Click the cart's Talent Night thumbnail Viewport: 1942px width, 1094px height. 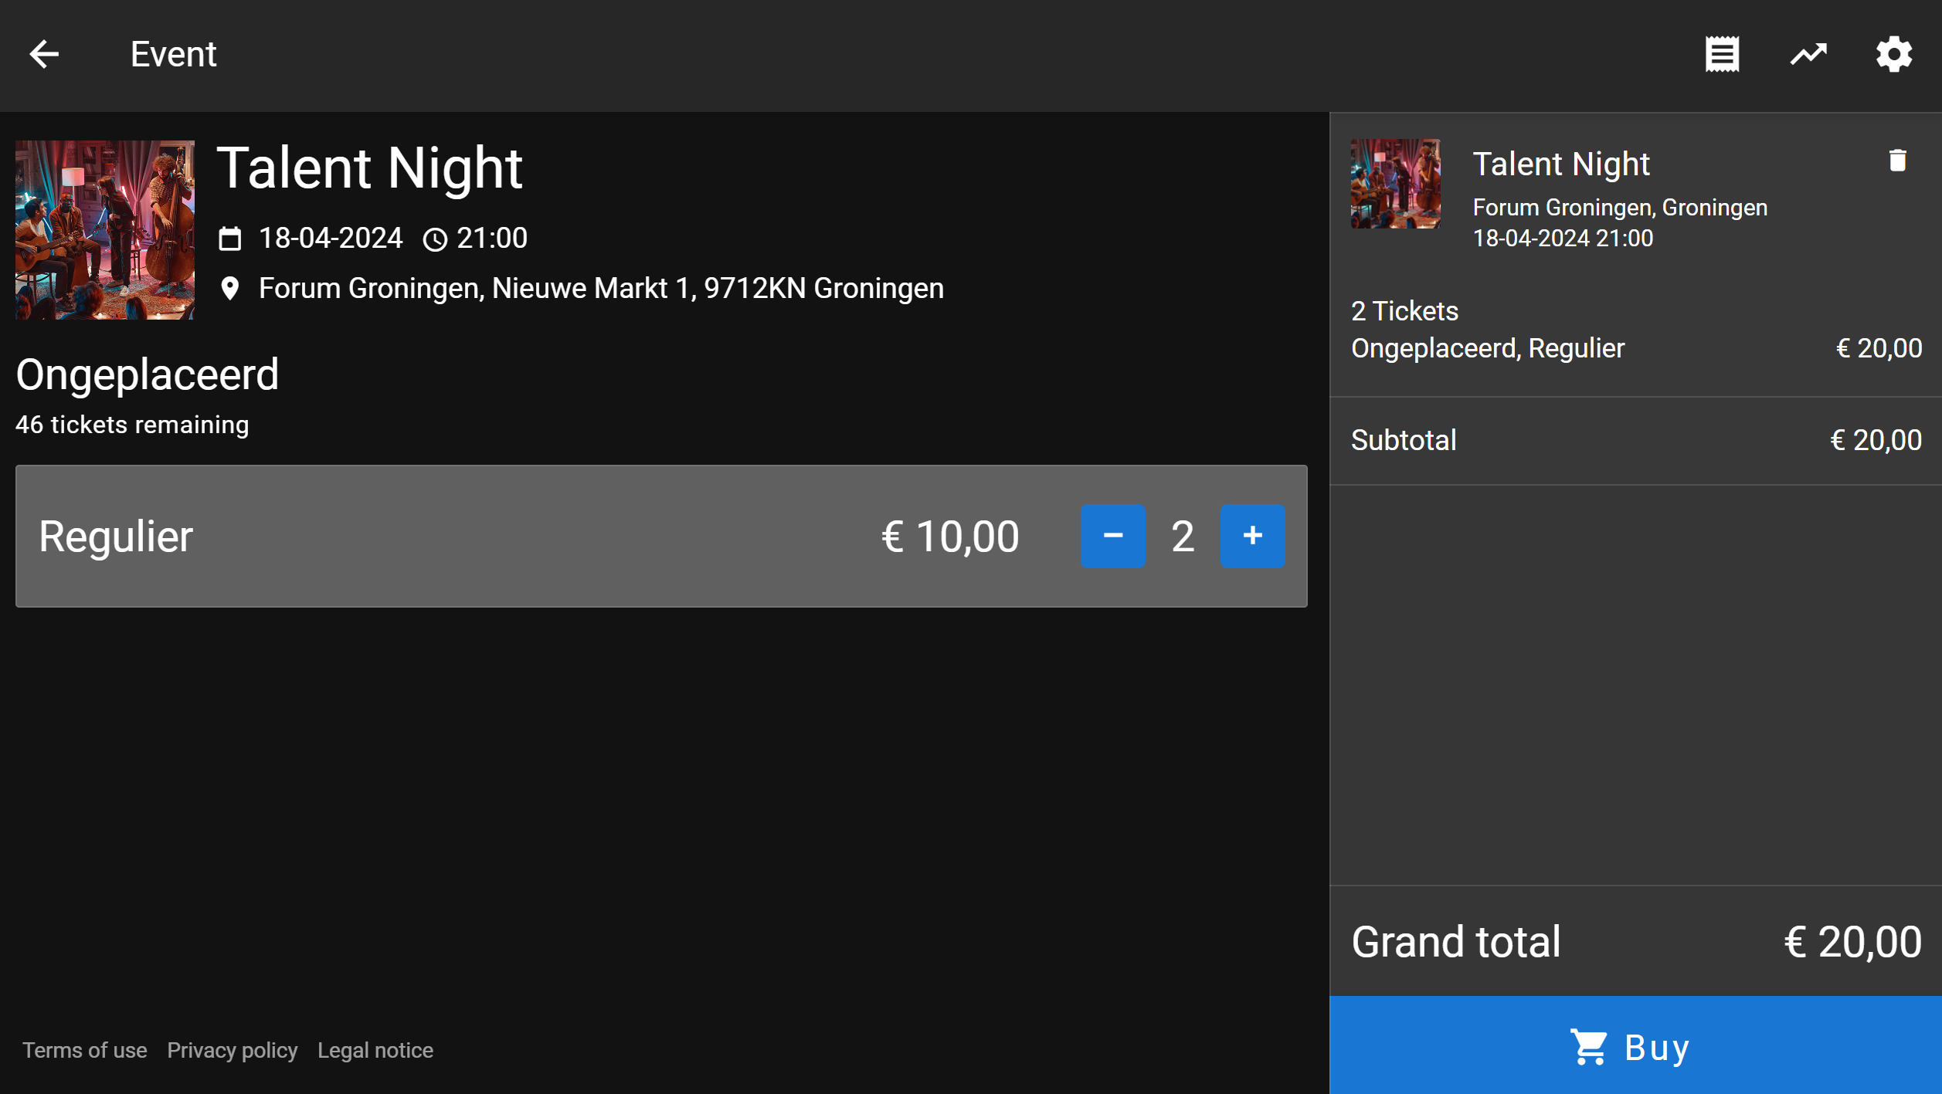[x=1395, y=184]
